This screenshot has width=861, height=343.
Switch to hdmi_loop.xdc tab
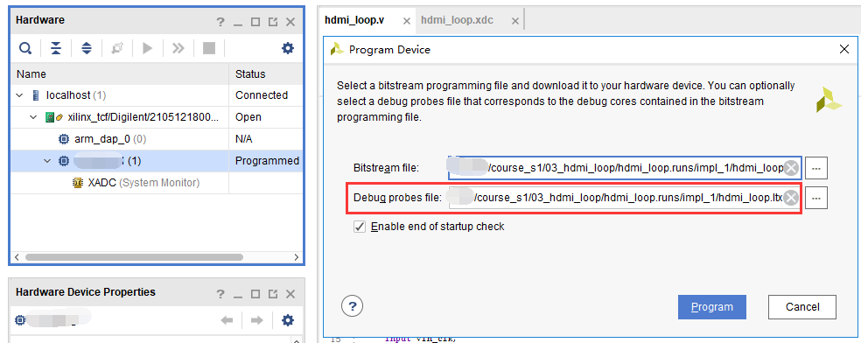(x=457, y=20)
